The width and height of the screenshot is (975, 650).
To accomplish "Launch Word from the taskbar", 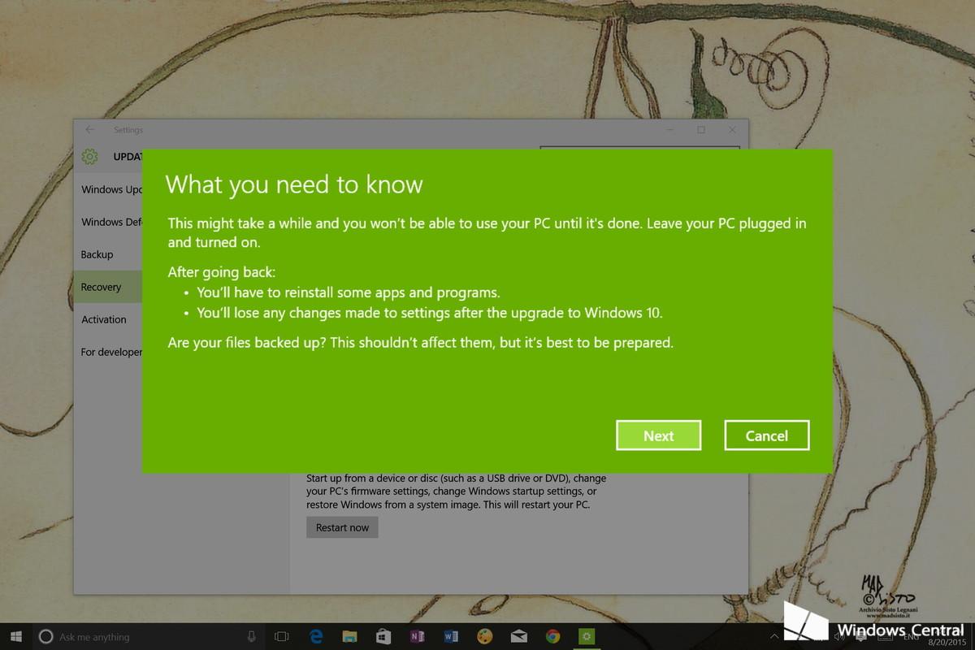I will 451,637.
